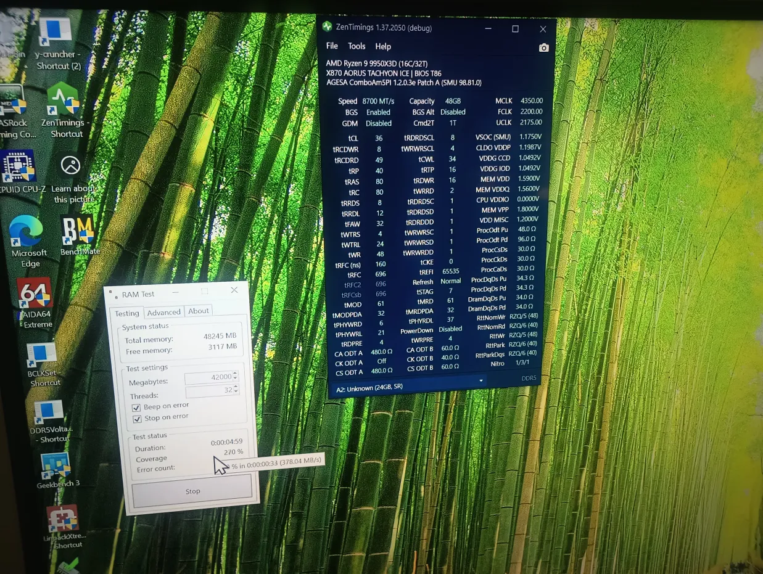Switch to Testing tab in RAM Test
This screenshot has width=763, height=574.
coord(127,313)
